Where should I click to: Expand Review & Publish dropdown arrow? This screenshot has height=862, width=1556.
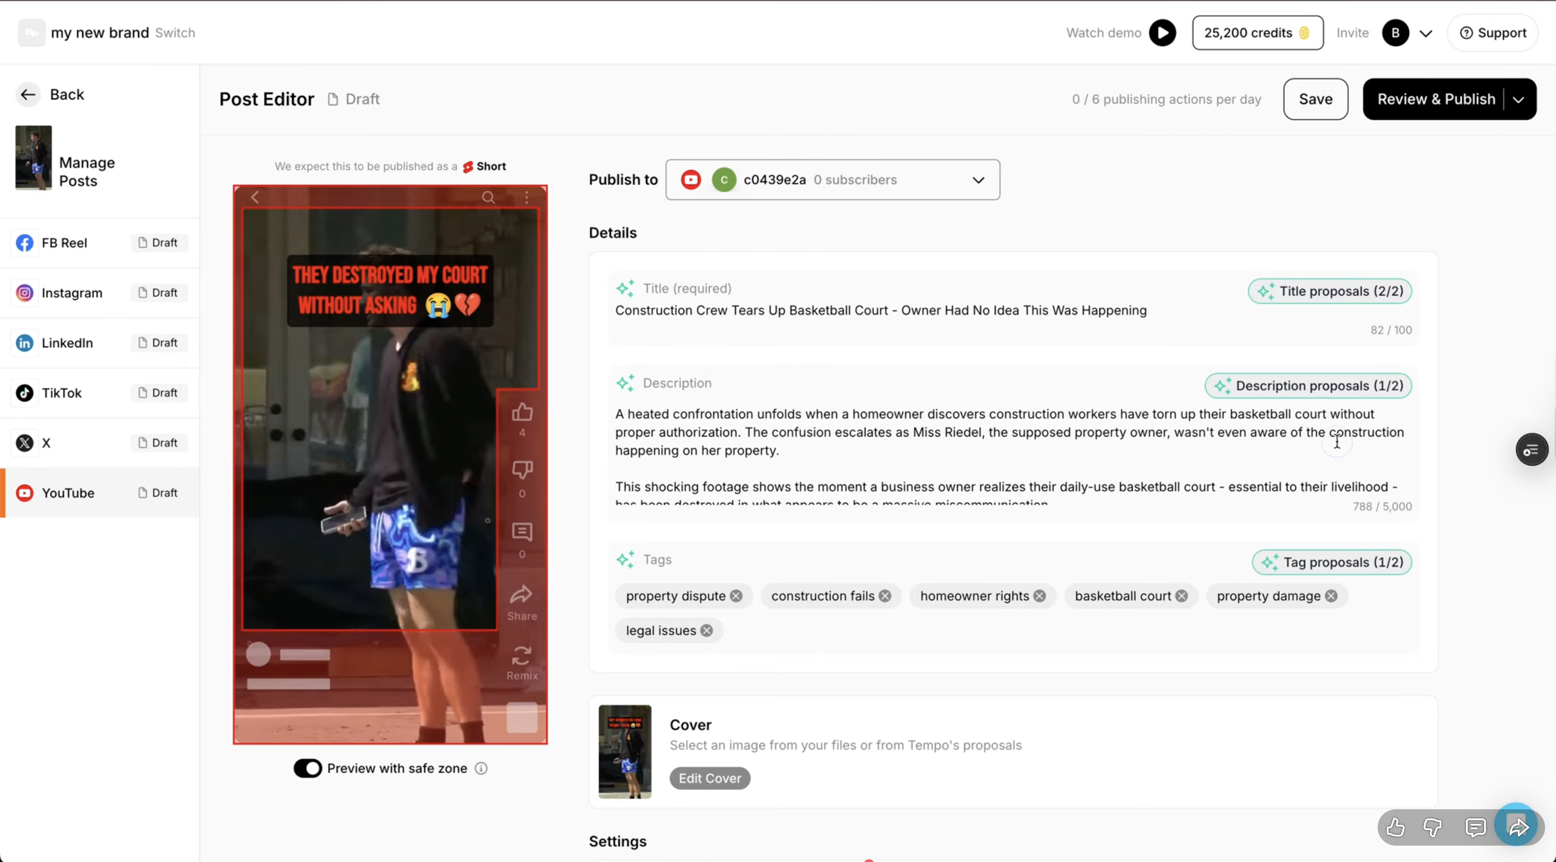tap(1519, 100)
